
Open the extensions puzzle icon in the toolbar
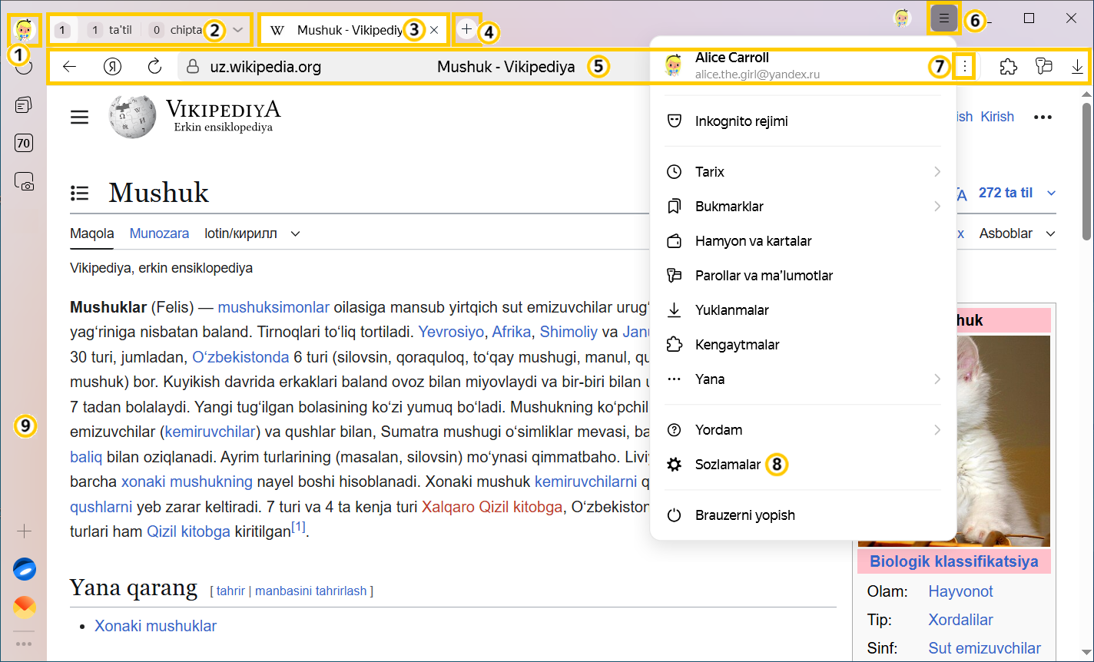[1008, 67]
